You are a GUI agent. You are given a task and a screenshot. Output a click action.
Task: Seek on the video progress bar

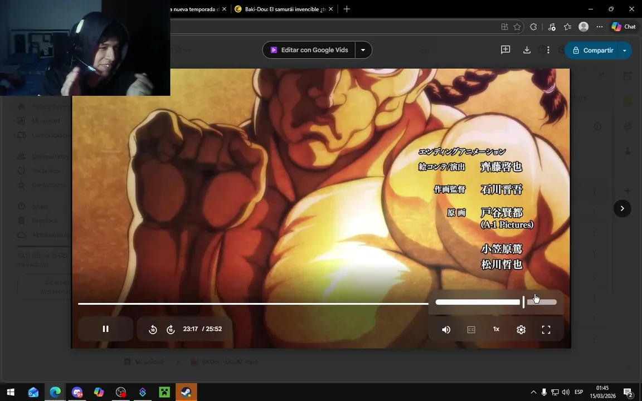point(253,304)
